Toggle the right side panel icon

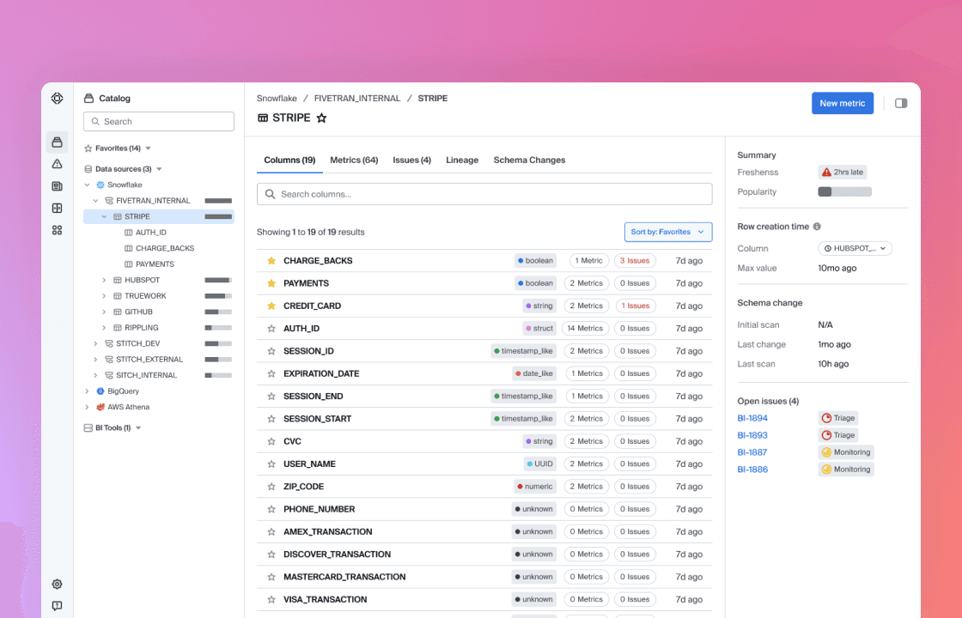tap(901, 104)
